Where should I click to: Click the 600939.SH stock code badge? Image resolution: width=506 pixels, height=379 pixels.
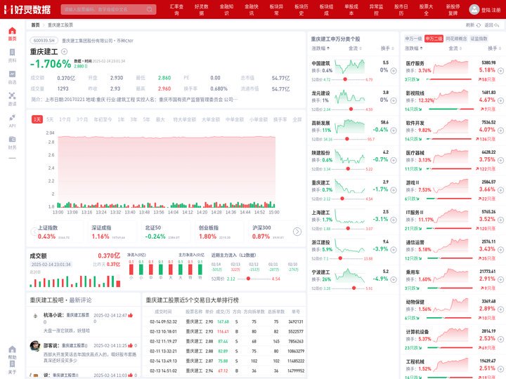pyautogui.click(x=44, y=41)
